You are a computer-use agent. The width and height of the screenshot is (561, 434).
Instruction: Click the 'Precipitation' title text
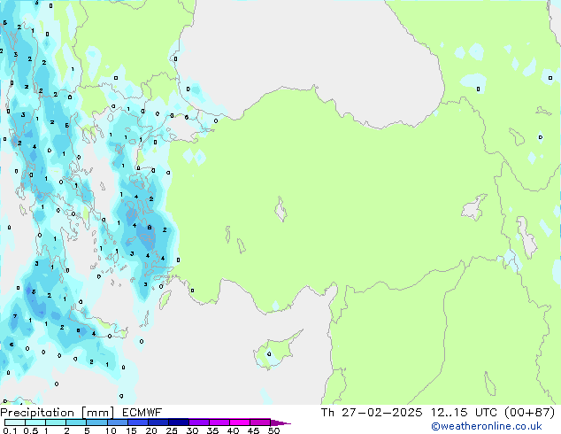pos(37,413)
